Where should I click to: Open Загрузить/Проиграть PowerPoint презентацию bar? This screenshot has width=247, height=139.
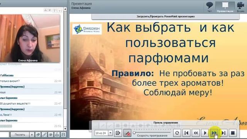[x=166, y=17]
